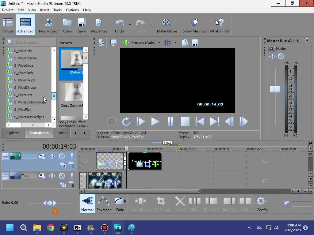Launch Show Me How tutorials
This screenshot has width=314, height=235.
[x=194, y=25]
